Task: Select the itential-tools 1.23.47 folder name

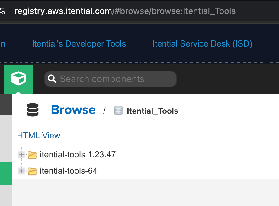Action: (78, 155)
